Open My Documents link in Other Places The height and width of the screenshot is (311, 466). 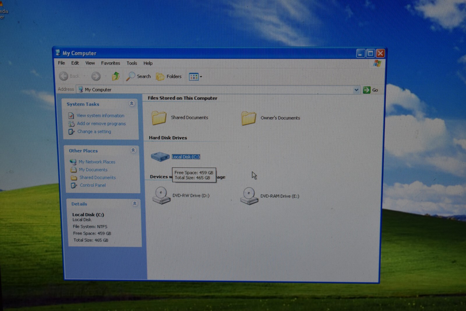pos(93,170)
